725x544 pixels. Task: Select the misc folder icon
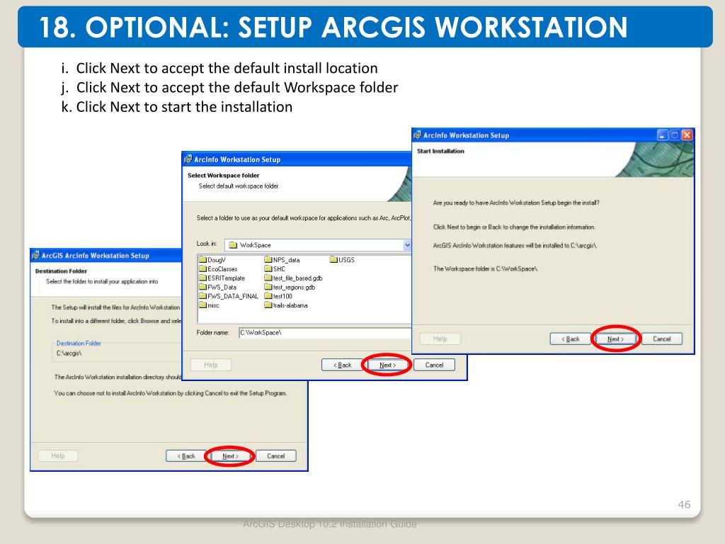[x=202, y=305]
